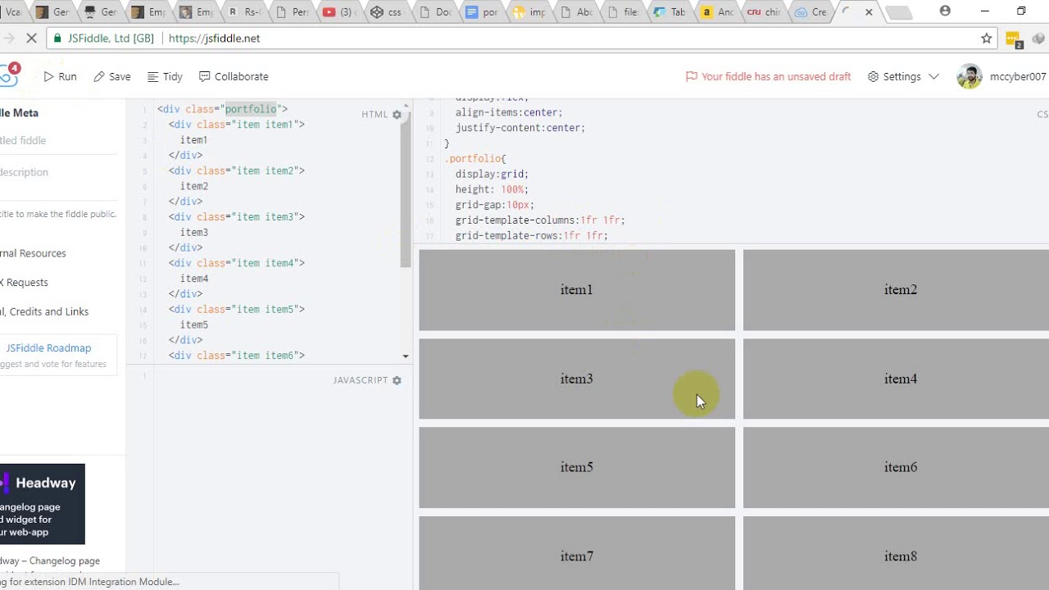Click the HTML editor scroll-down arrow

pos(406,356)
